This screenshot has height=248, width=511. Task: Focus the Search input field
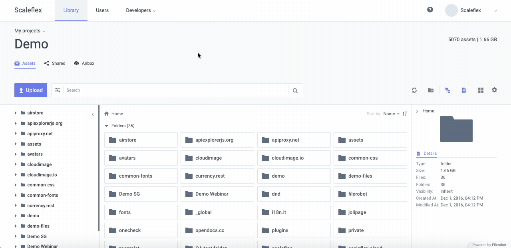click(x=176, y=90)
